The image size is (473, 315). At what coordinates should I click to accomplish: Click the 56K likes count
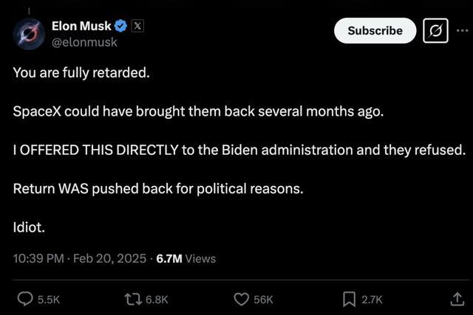[263, 300]
